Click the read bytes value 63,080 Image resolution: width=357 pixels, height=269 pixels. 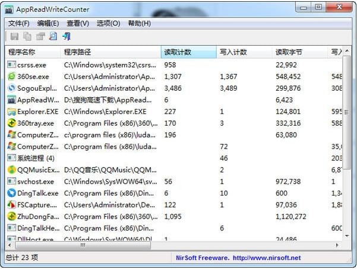click(286, 134)
